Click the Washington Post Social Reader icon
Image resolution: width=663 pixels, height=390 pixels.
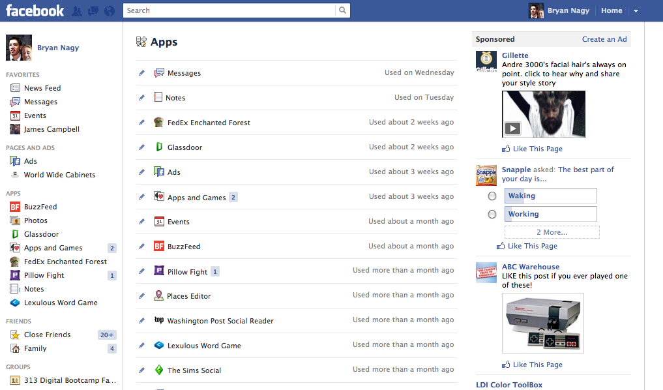coord(159,320)
